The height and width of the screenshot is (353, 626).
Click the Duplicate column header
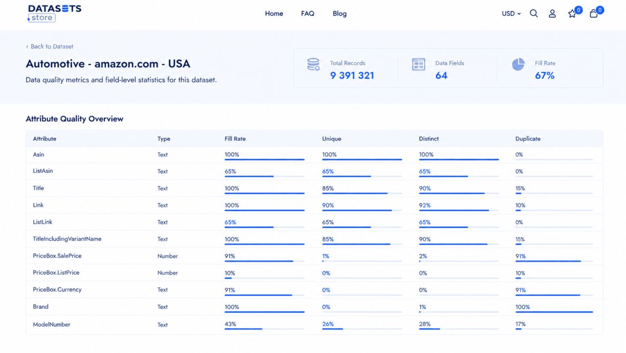pos(528,139)
